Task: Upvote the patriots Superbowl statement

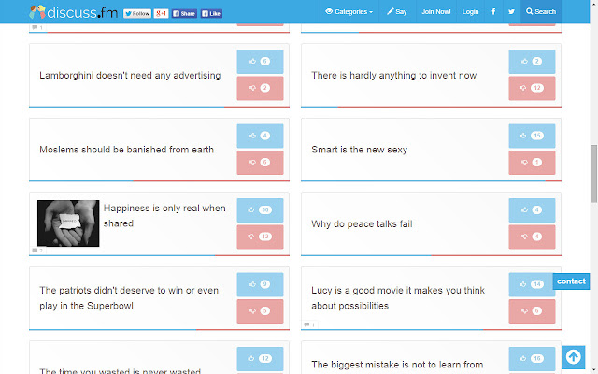Action: 260,284
